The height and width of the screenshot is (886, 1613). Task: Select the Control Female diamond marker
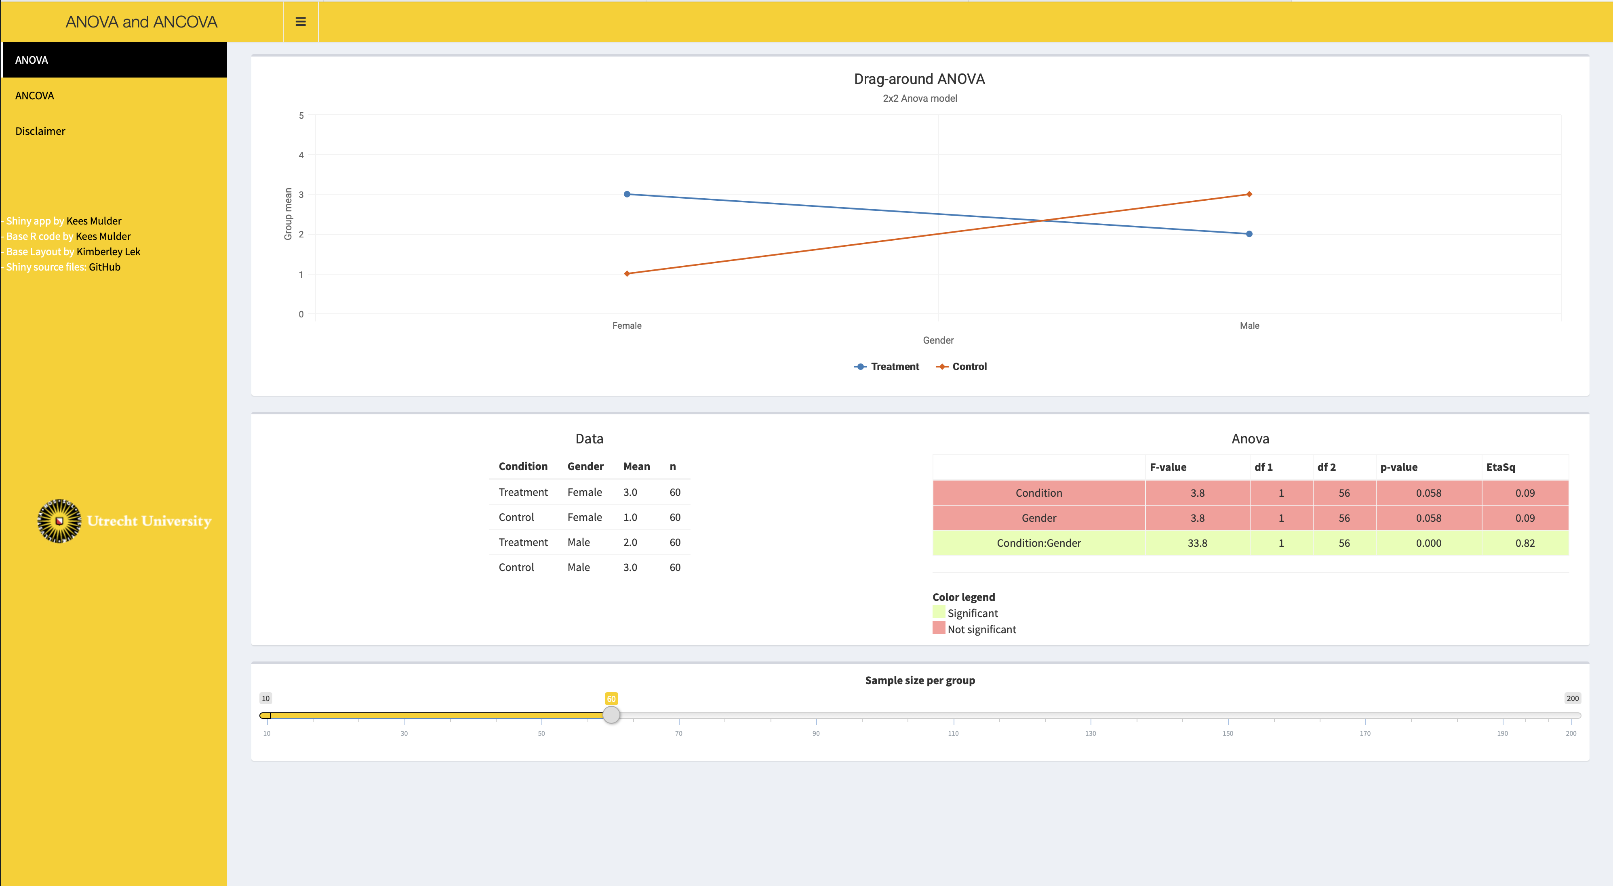pos(627,273)
